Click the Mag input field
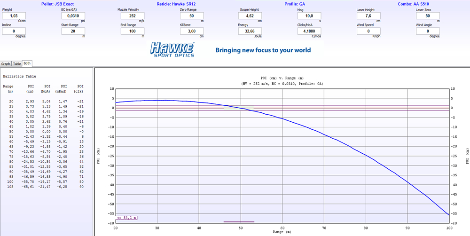Viewport: 470px width, 236px height. pyautogui.click(x=309, y=16)
